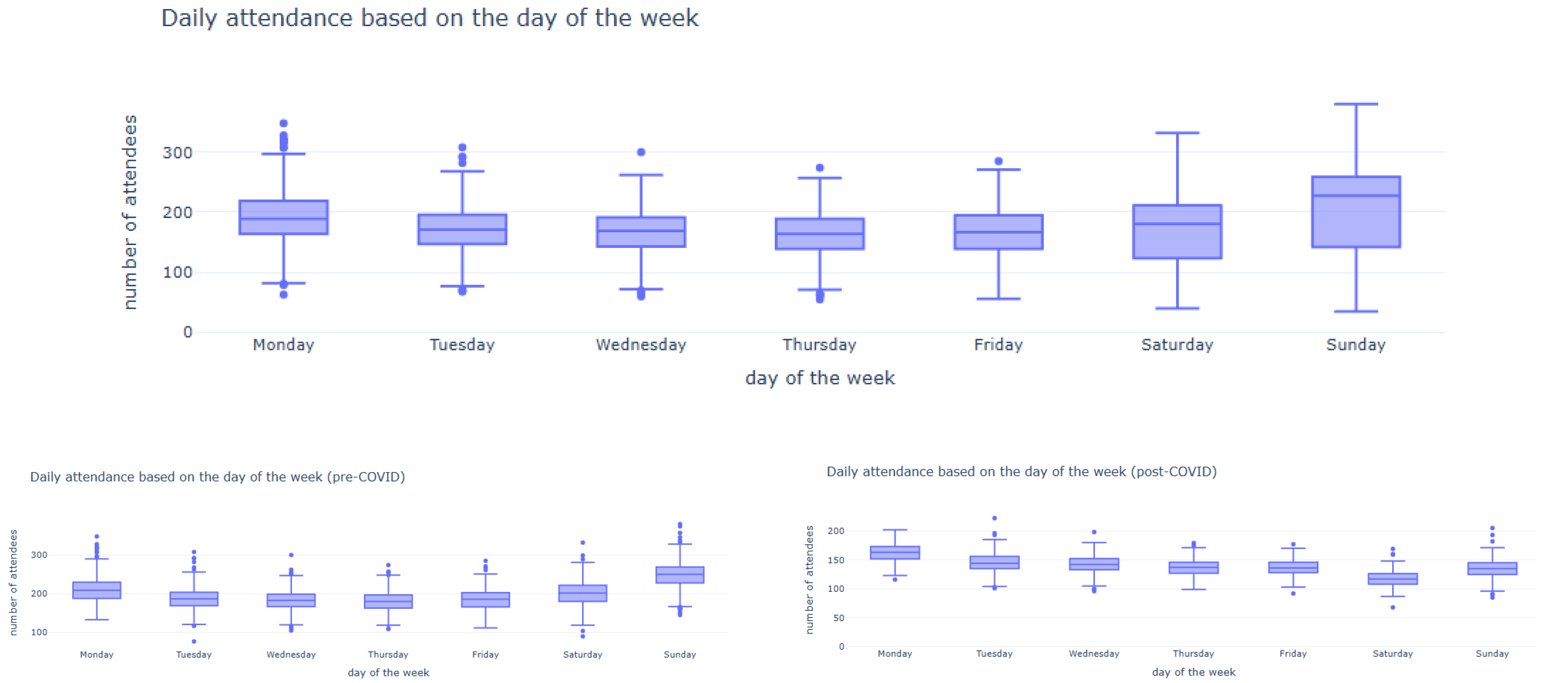Click the "Thursday" axis label in top chart
Viewport: 1541px width, 683px height.
point(819,345)
